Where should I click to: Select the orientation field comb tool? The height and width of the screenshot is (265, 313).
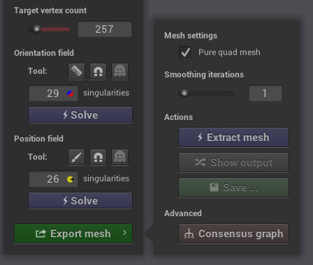point(76,71)
